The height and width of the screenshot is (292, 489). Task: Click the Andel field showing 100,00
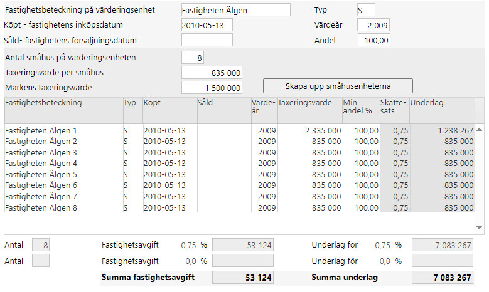click(x=373, y=40)
